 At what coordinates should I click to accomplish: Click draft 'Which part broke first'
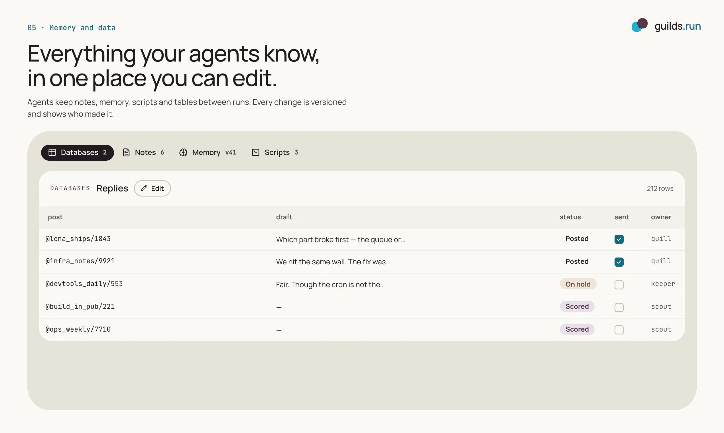340,239
